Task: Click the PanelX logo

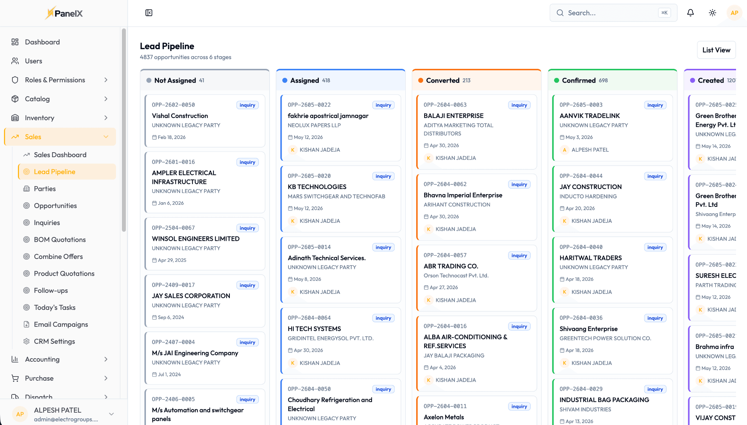Action: tap(64, 13)
